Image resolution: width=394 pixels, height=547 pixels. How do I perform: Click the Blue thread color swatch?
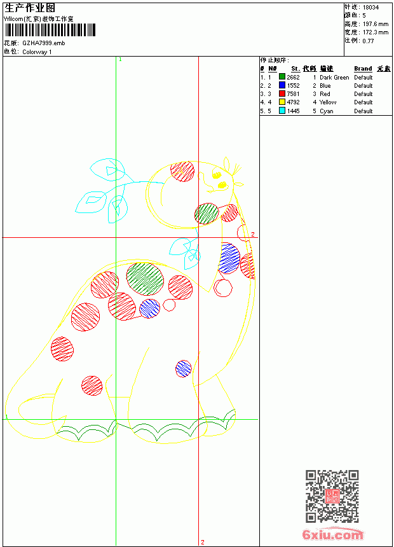[282, 85]
